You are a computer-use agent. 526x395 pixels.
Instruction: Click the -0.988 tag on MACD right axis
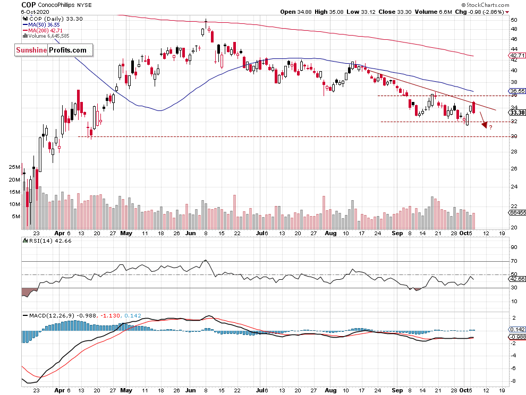coord(517,337)
